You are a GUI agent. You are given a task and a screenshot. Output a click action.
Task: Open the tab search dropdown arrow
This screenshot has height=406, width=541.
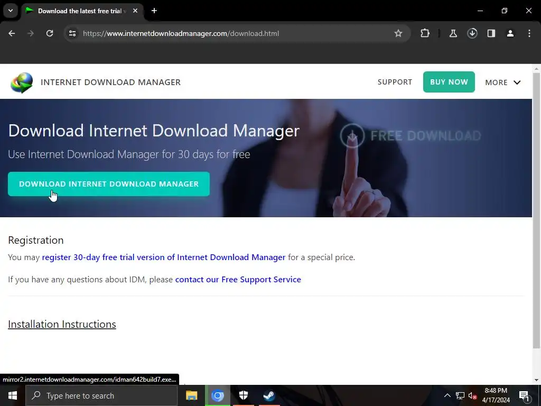(11, 11)
